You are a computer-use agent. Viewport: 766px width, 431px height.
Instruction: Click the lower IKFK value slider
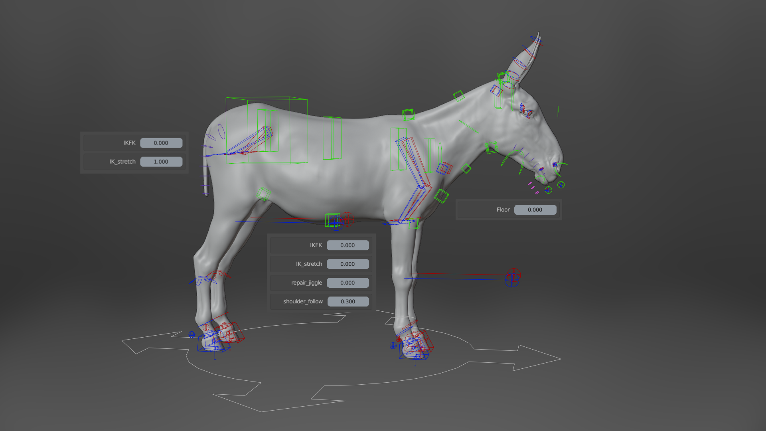click(347, 245)
